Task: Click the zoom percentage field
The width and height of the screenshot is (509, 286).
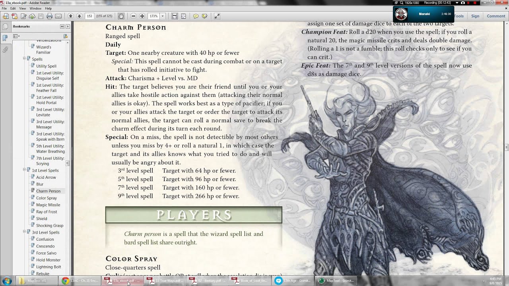Action: point(153,16)
